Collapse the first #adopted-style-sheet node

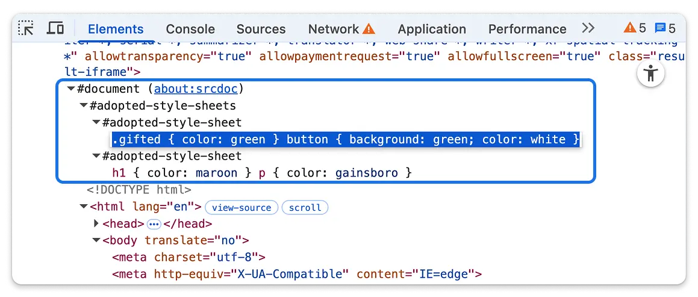point(96,123)
